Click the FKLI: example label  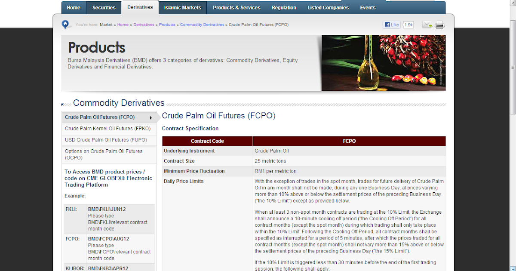click(71, 209)
